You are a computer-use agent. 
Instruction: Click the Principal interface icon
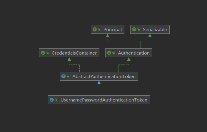95,30
